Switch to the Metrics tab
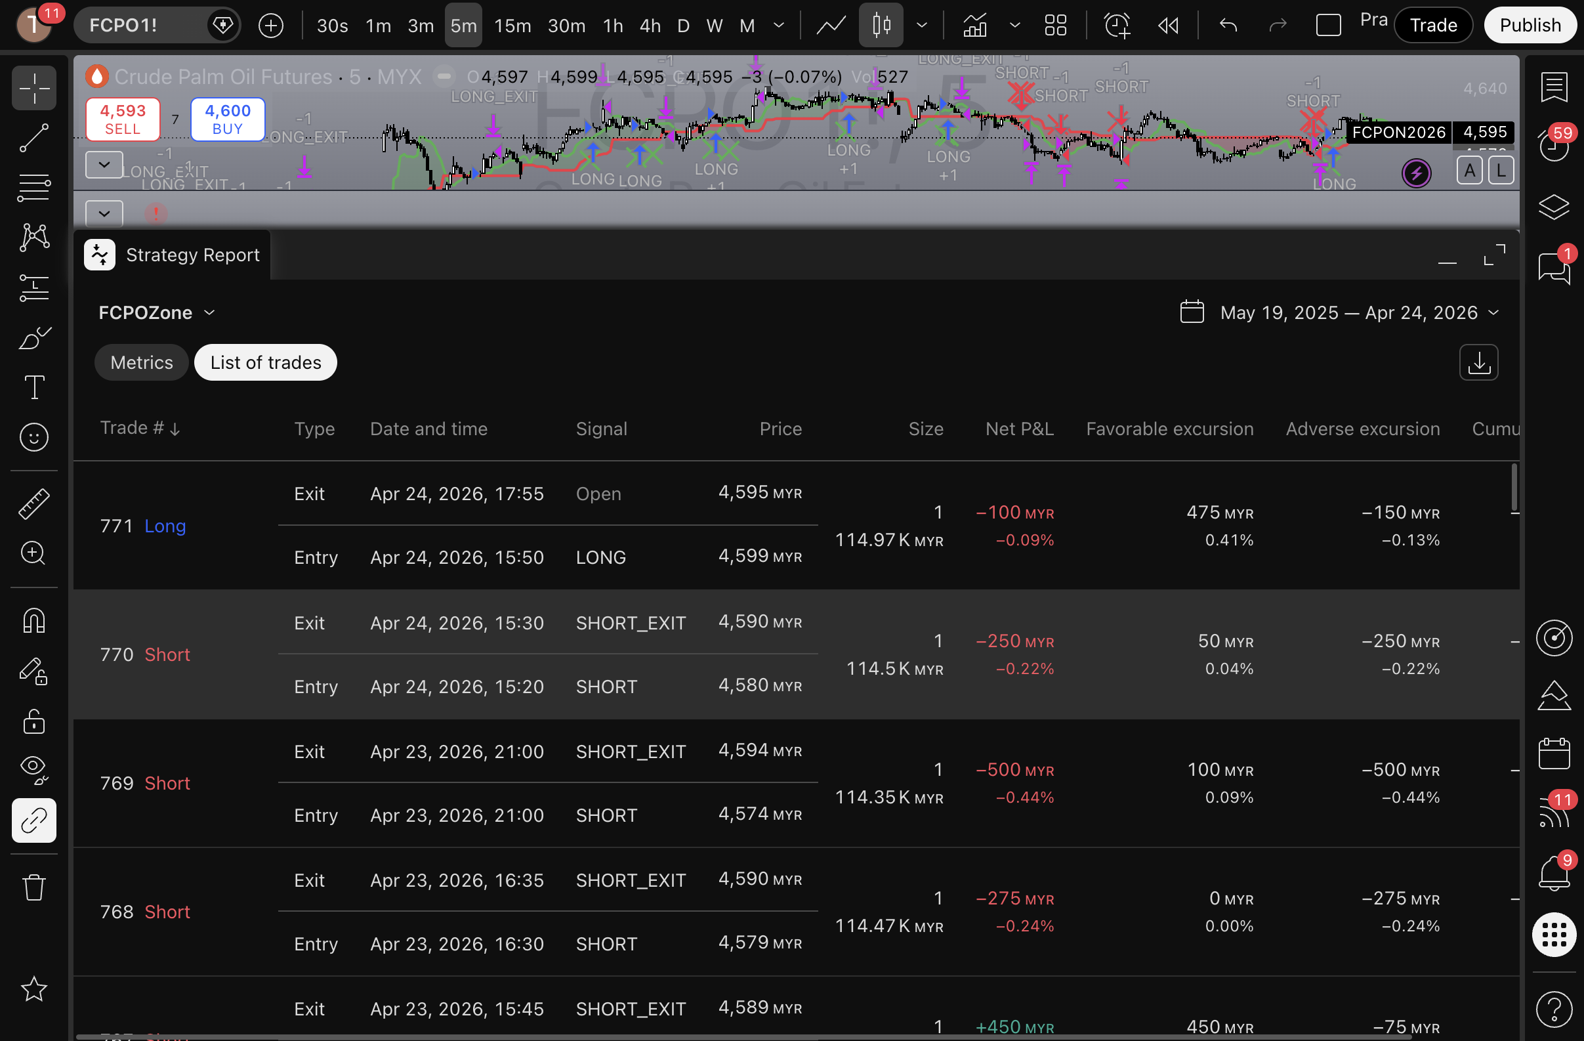Viewport: 1584px width, 1041px height. click(x=141, y=363)
